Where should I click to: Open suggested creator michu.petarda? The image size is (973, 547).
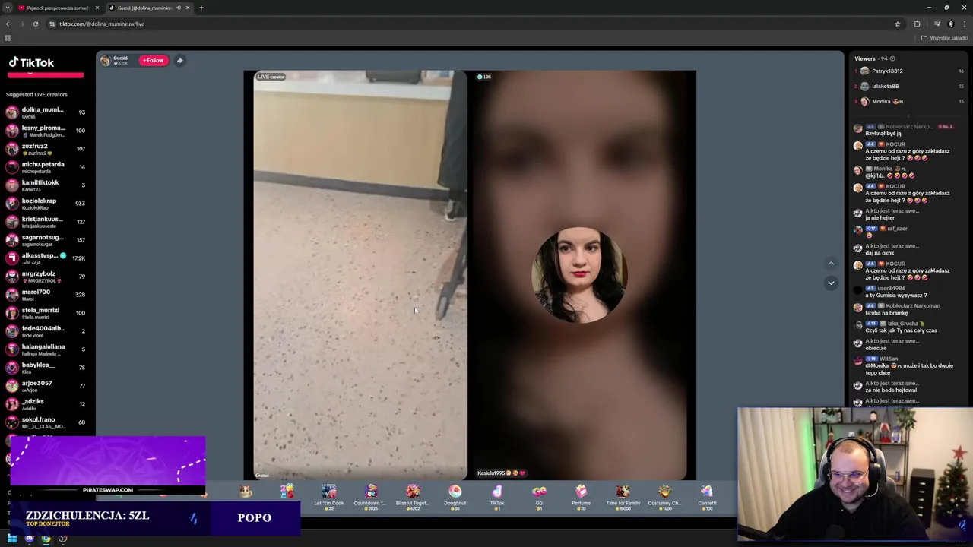click(x=46, y=167)
